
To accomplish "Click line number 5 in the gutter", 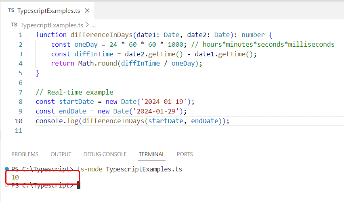I will 21,73.
